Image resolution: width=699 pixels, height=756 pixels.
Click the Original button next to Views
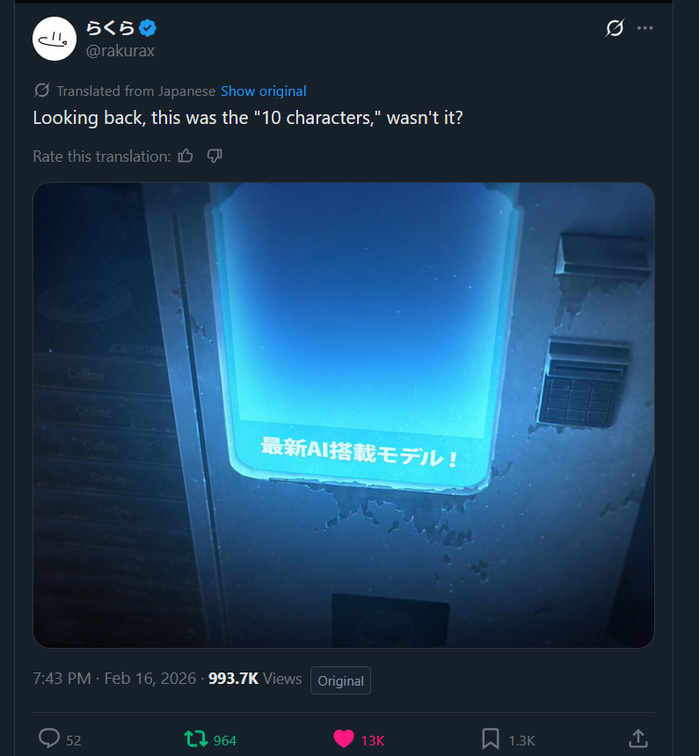tap(340, 680)
